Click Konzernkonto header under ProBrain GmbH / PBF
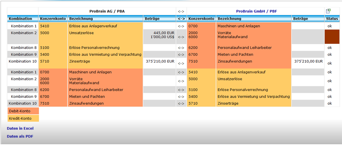Screen dimensions: 342x145 pyautogui.click(x=201, y=19)
